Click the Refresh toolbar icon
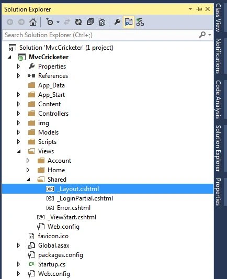Screen dimensions: 227x279 pos(78,22)
